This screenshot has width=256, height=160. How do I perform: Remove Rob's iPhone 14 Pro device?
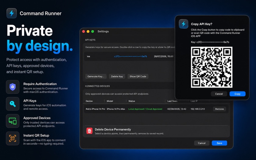pos(219,109)
